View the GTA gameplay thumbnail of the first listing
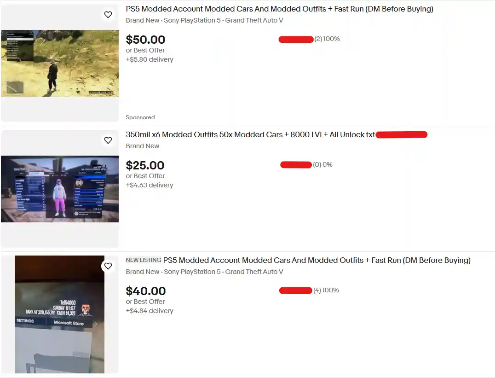Viewport: 495px width, 378px height. click(60, 63)
